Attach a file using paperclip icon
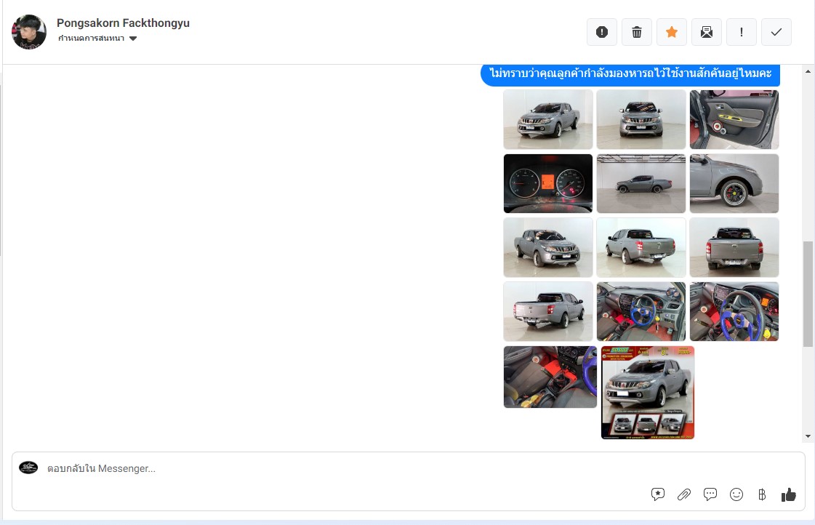 coord(684,494)
